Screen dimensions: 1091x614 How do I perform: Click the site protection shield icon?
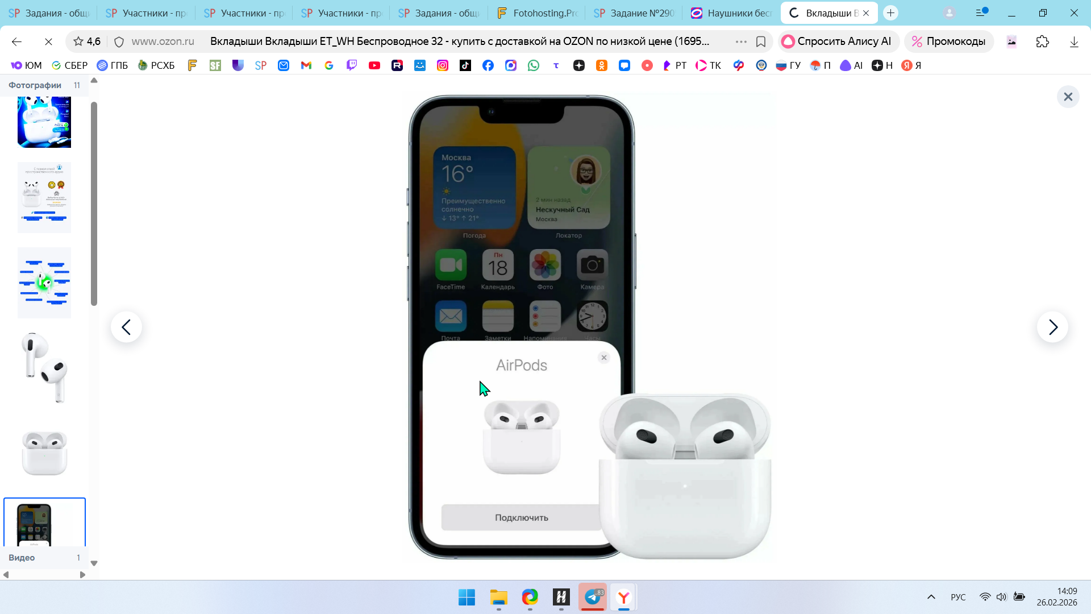(119, 42)
